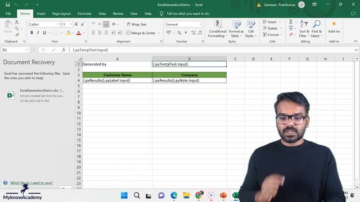Click the Orientation text angle icon
This screenshot has height=202, width=360.
pyautogui.click(x=114, y=24)
